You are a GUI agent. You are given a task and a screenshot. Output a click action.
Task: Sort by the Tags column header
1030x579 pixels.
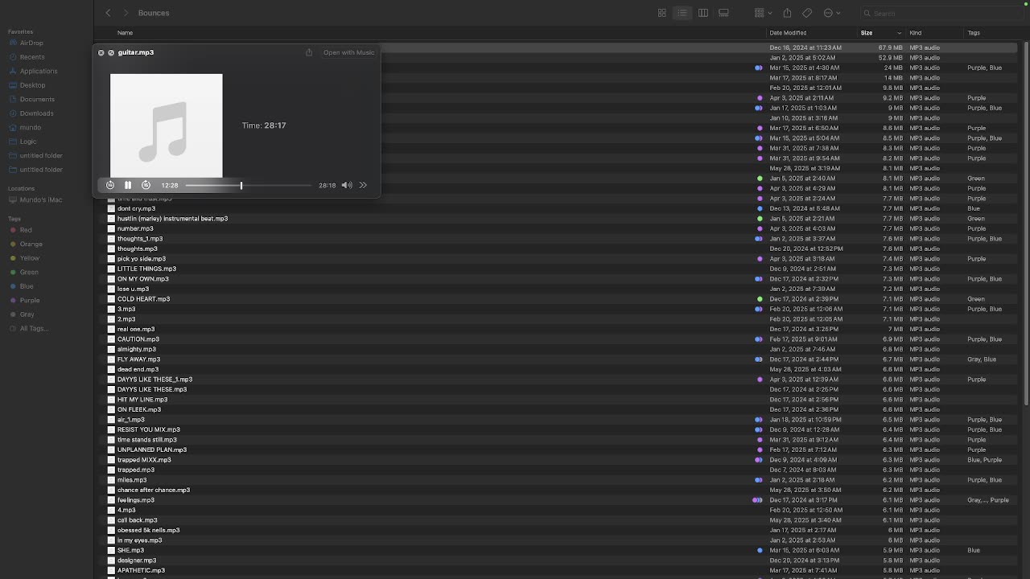point(974,33)
